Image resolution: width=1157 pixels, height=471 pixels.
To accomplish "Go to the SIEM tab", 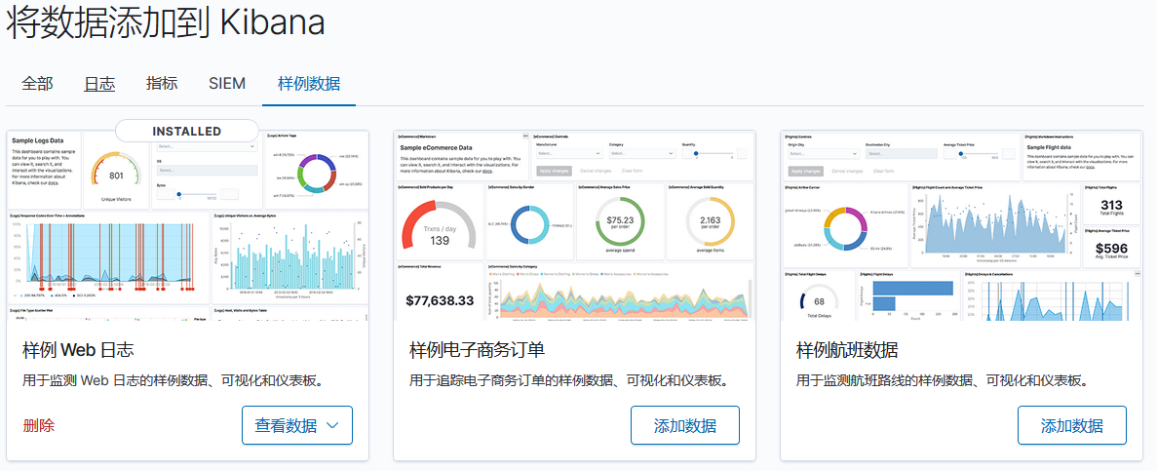I will click(226, 83).
